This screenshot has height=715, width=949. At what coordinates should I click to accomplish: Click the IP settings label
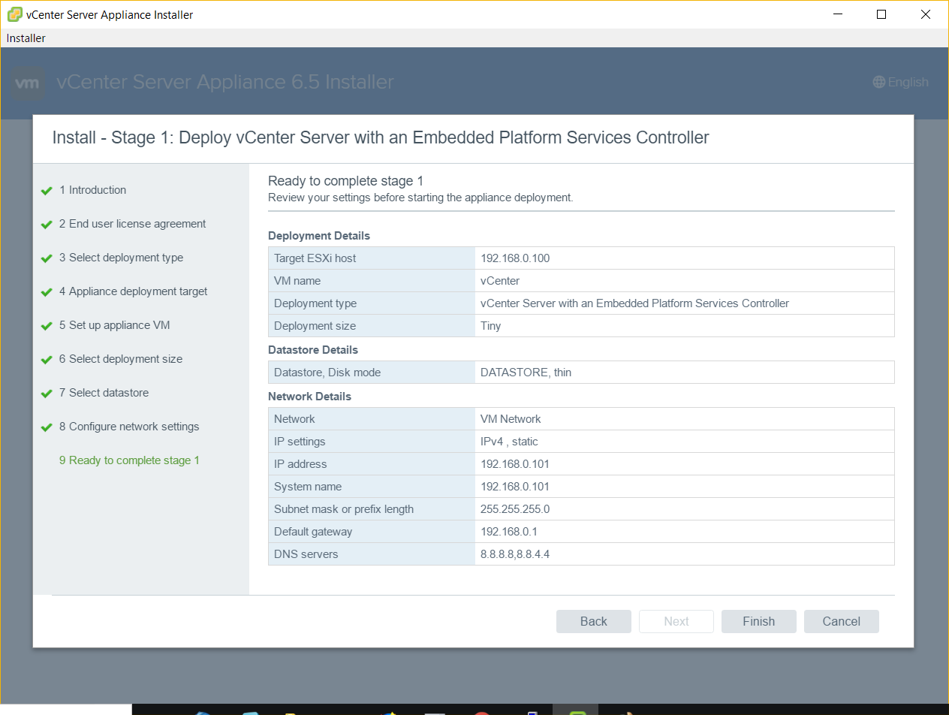300,442
